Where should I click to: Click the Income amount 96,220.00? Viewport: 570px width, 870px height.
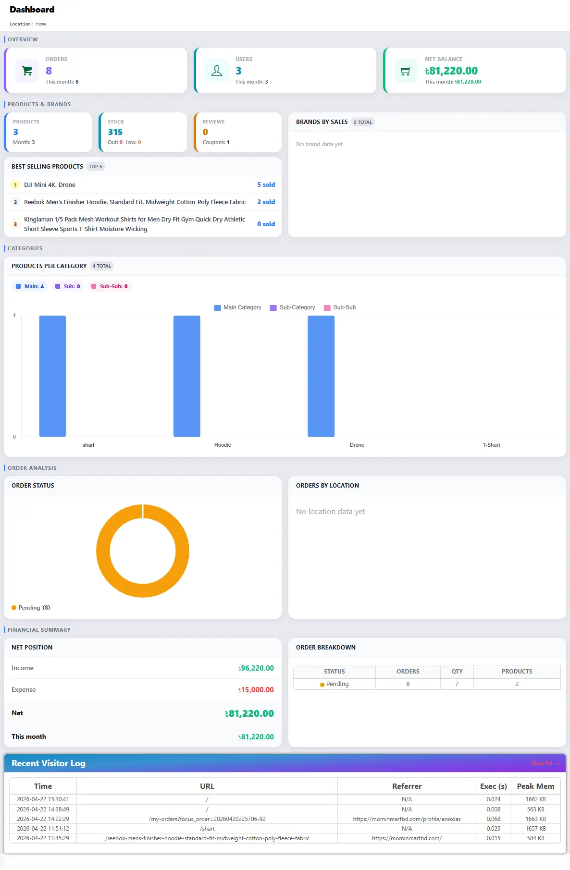pos(256,668)
